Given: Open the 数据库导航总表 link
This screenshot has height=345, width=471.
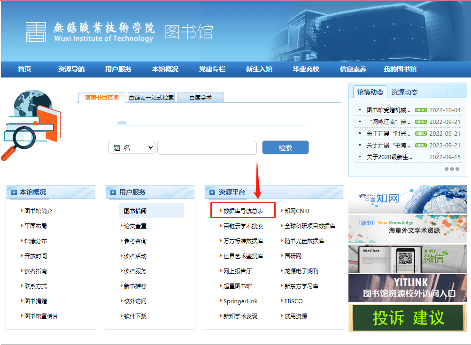Looking at the screenshot, I should click(242, 210).
